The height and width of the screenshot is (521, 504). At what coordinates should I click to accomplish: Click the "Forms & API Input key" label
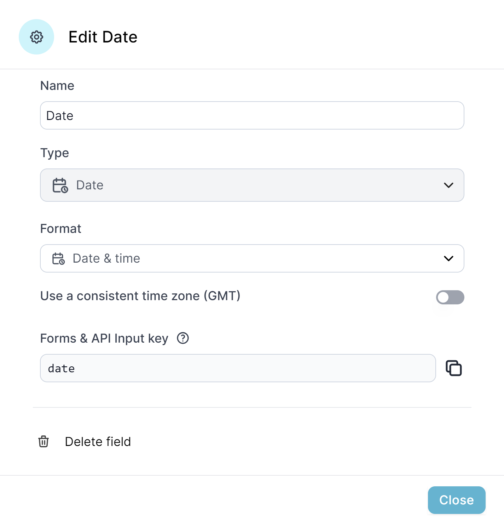click(104, 338)
